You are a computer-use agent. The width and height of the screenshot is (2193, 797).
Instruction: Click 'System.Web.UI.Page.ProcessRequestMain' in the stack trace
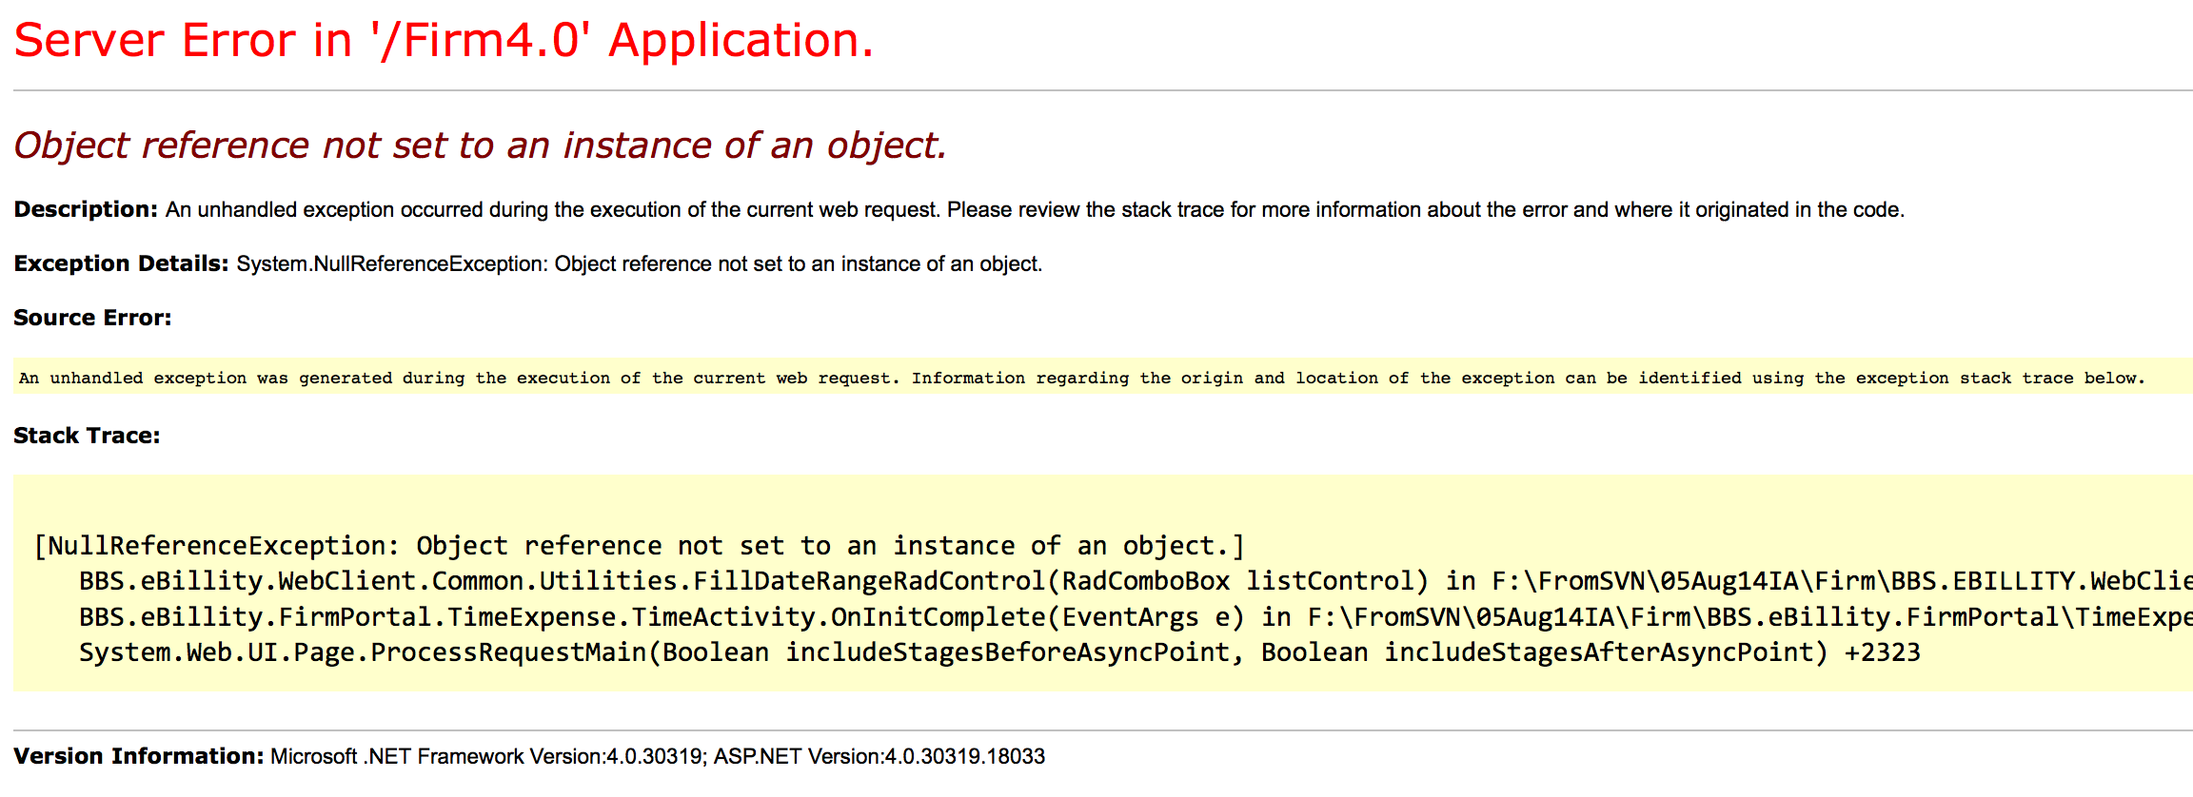click(x=363, y=652)
